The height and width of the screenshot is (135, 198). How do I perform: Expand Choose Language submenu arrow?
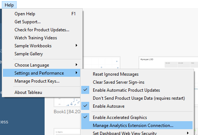[76, 65]
